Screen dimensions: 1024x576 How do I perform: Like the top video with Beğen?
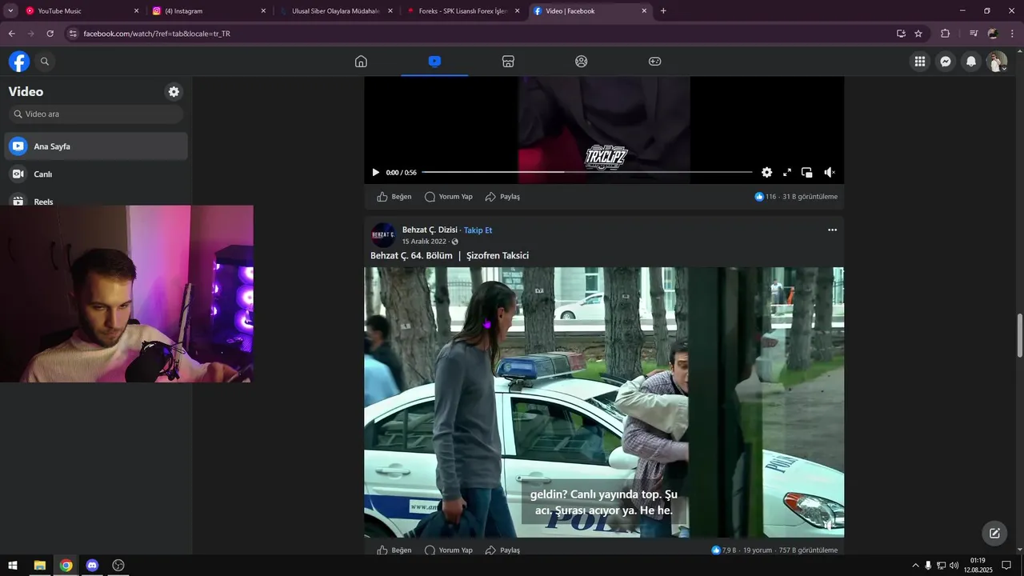(x=394, y=197)
